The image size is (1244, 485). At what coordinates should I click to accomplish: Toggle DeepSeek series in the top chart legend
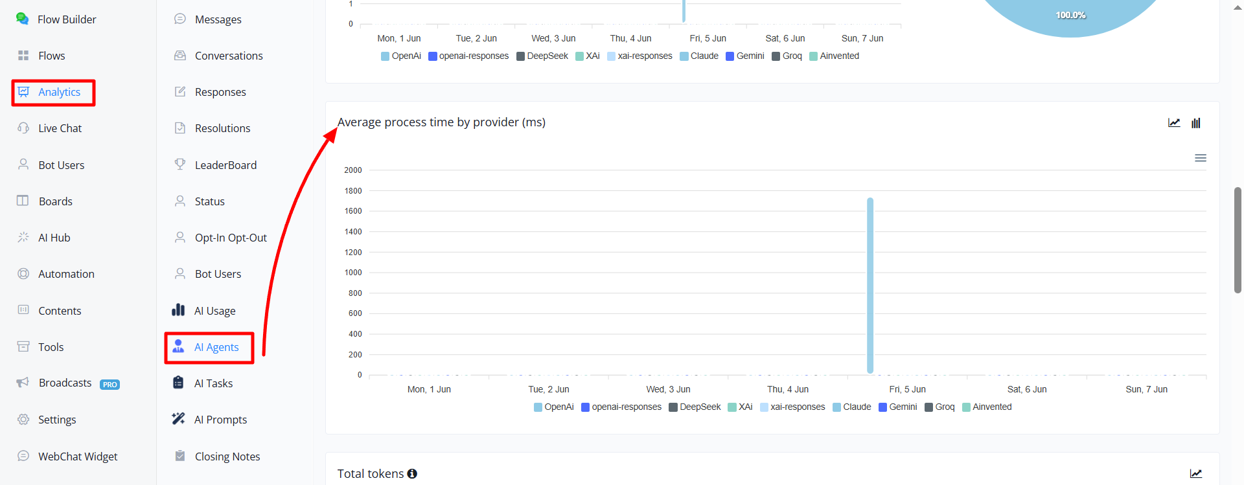coord(542,56)
